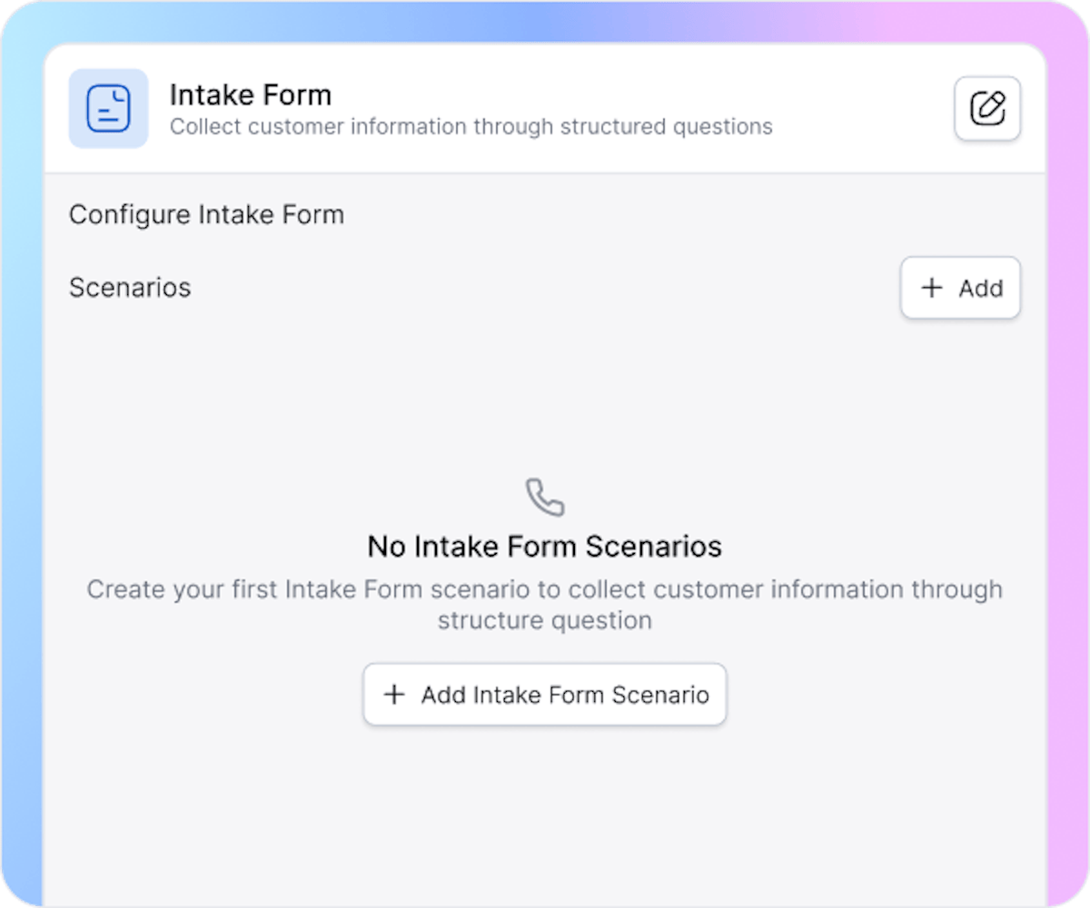Click the plus icon inside the Add button

pyautogui.click(x=931, y=288)
